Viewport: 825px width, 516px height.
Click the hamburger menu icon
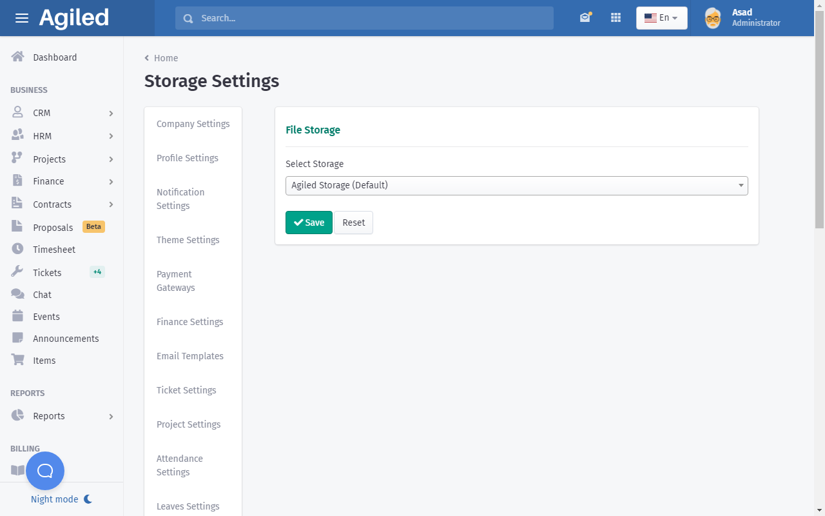[x=22, y=18]
